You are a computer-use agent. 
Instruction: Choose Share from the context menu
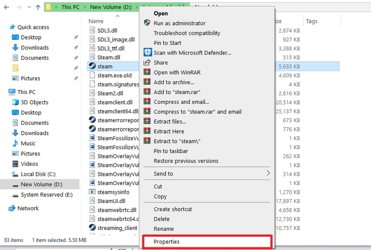(161, 63)
